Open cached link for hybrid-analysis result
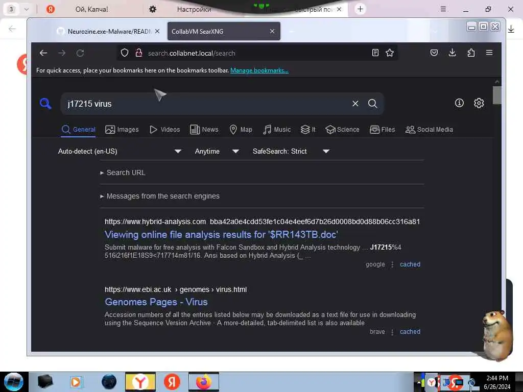This screenshot has height=392, width=523. pyautogui.click(x=410, y=264)
